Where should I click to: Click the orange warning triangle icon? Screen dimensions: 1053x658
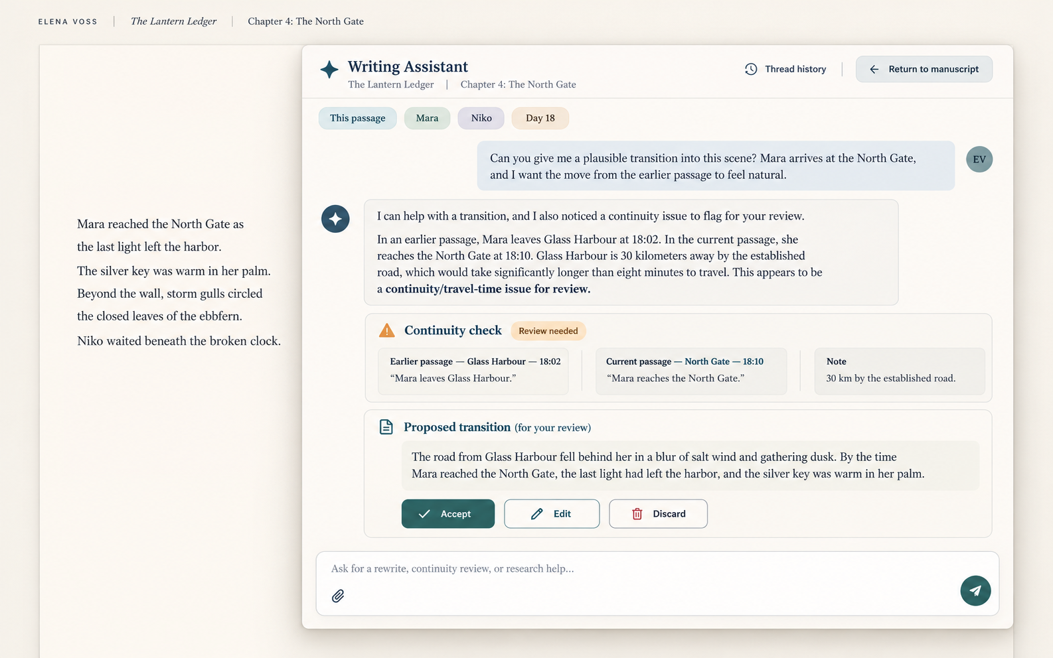tap(386, 330)
